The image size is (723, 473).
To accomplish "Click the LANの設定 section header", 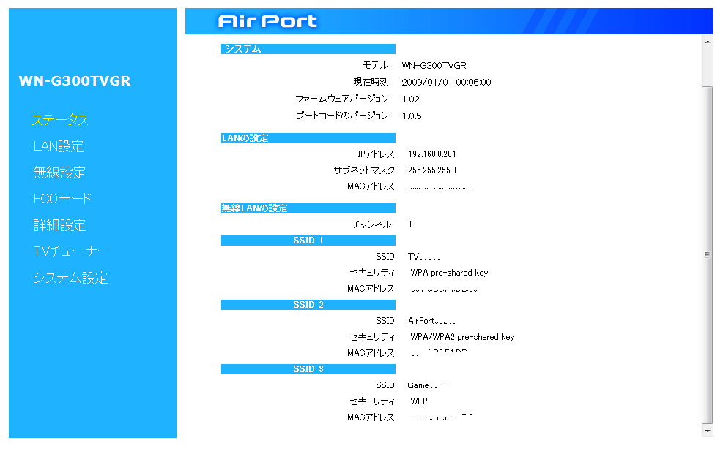I will click(x=308, y=138).
